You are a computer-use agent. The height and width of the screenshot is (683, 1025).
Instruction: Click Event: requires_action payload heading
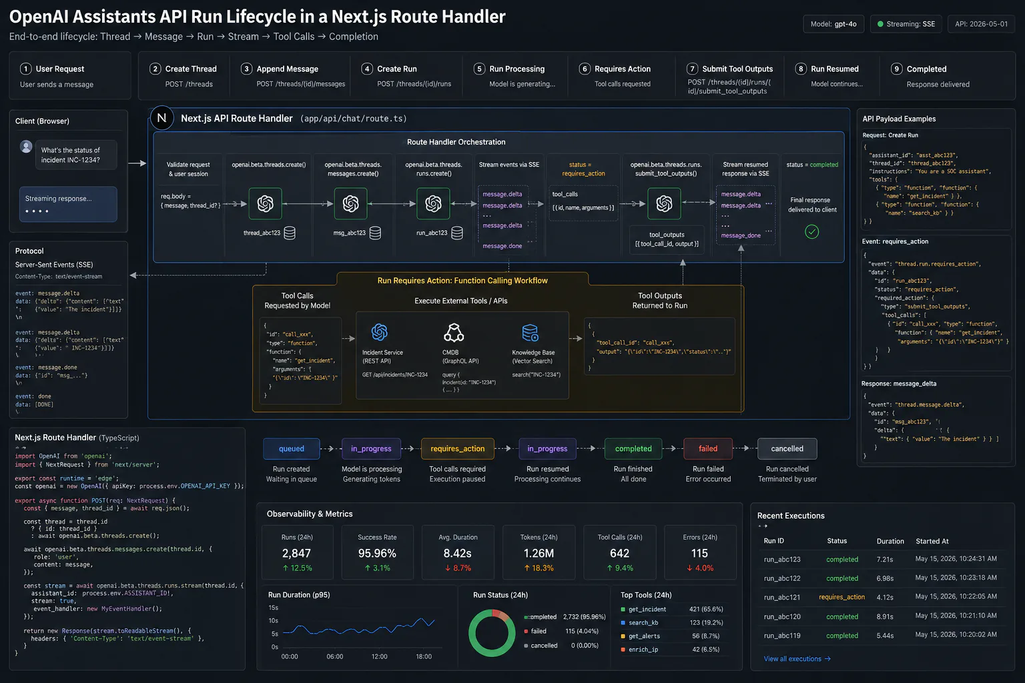click(x=895, y=241)
